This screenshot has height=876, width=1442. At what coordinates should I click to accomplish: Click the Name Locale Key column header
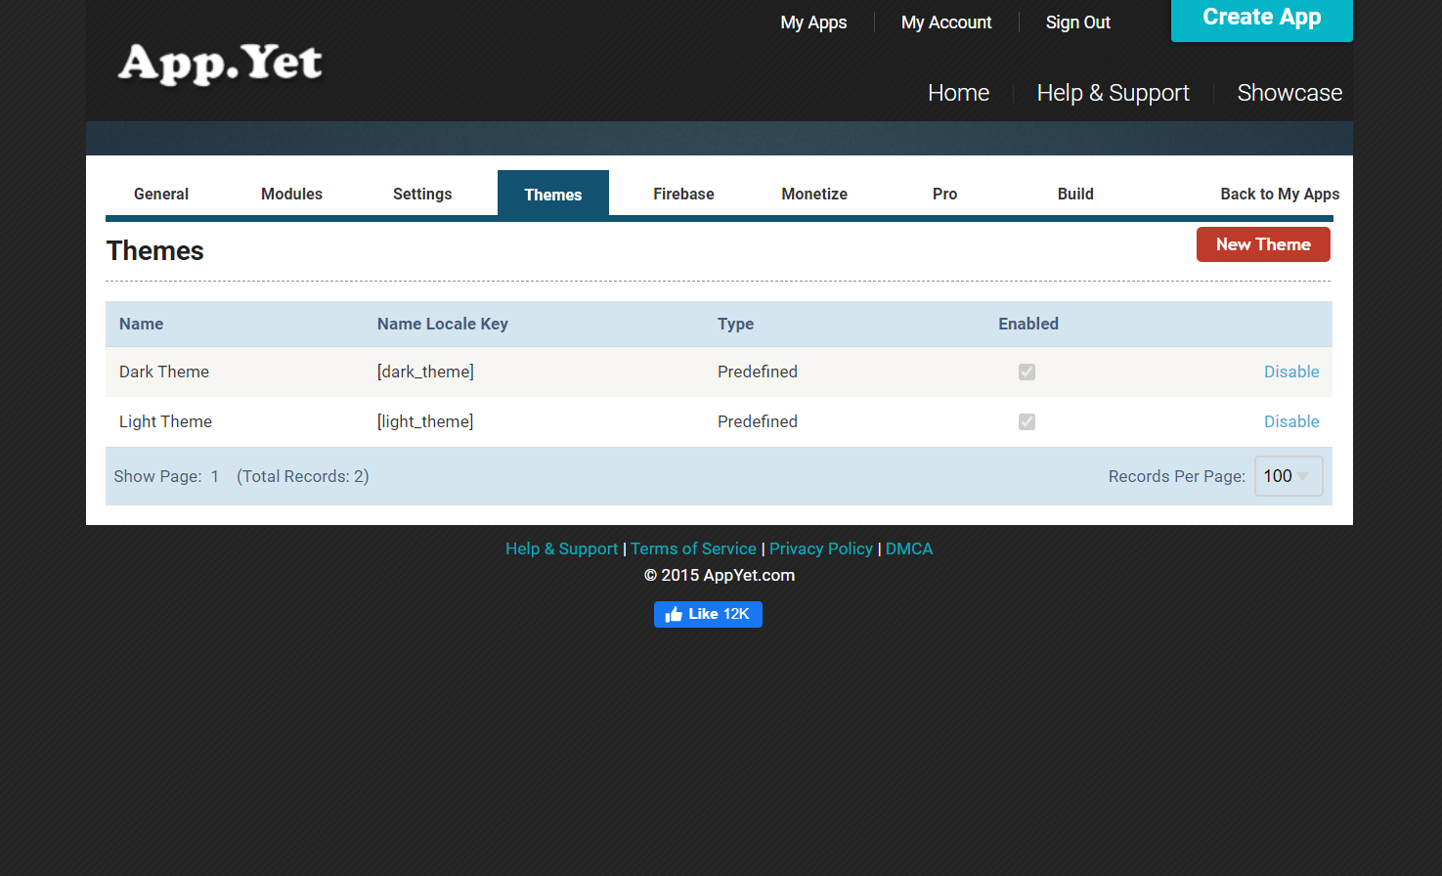pos(443,324)
